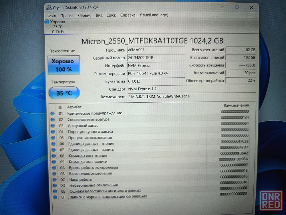Select the Небезопасные отключения attribute text
Viewport: 286px width, 215px height.
[x=94, y=185]
